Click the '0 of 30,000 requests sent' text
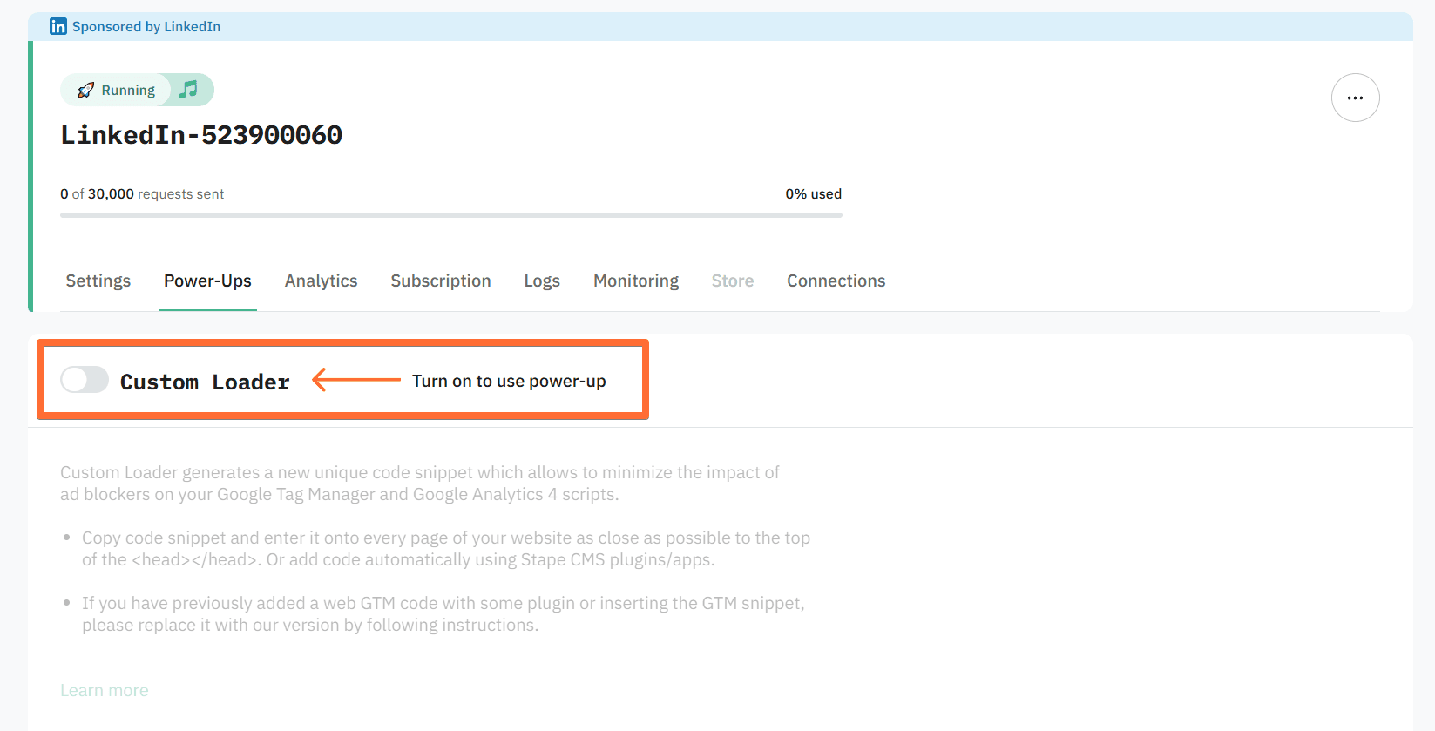The image size is (1435, 731). coord(142,193)
